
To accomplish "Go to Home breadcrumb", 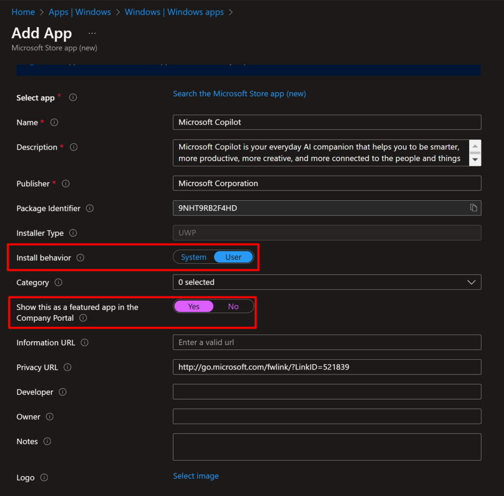I will point(23,12).
